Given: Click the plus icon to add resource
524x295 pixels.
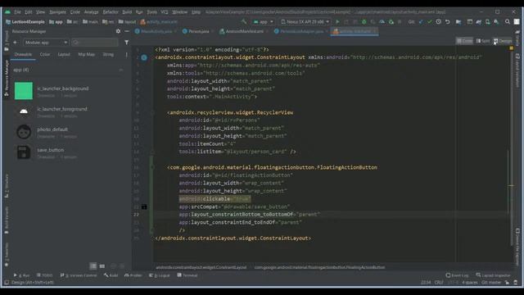Looking at the screenshot, I should (16, 43).
